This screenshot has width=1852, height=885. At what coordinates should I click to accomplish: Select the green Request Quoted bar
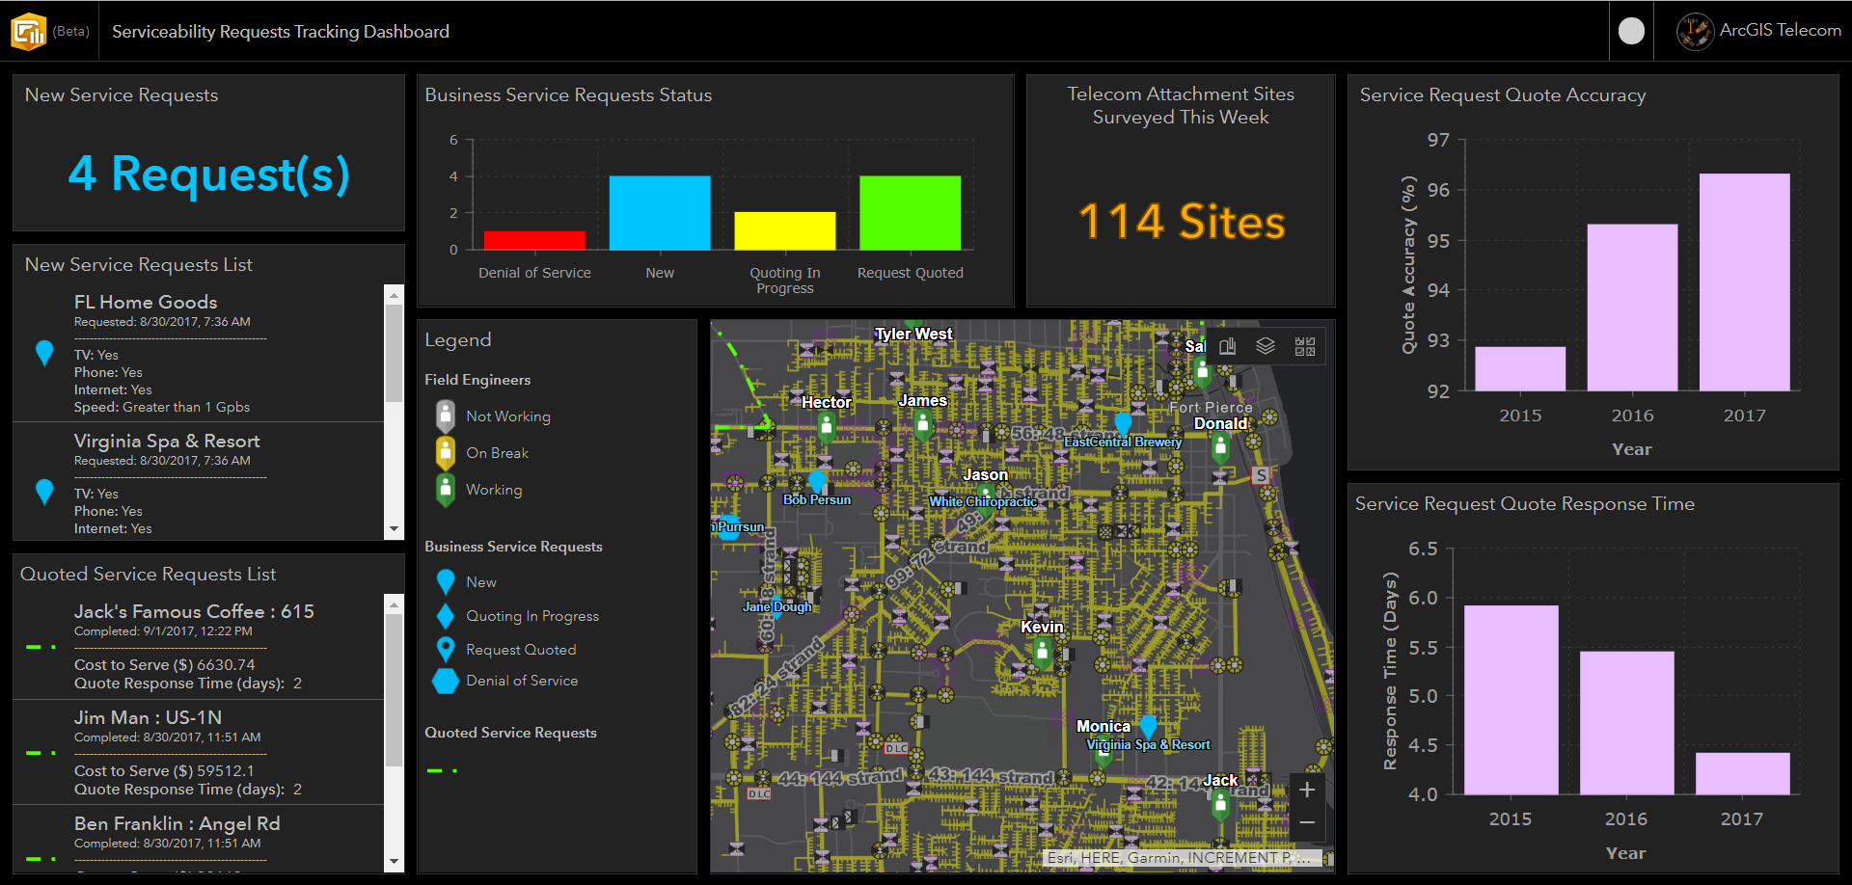pyautogui.click(x=911, y=213)
